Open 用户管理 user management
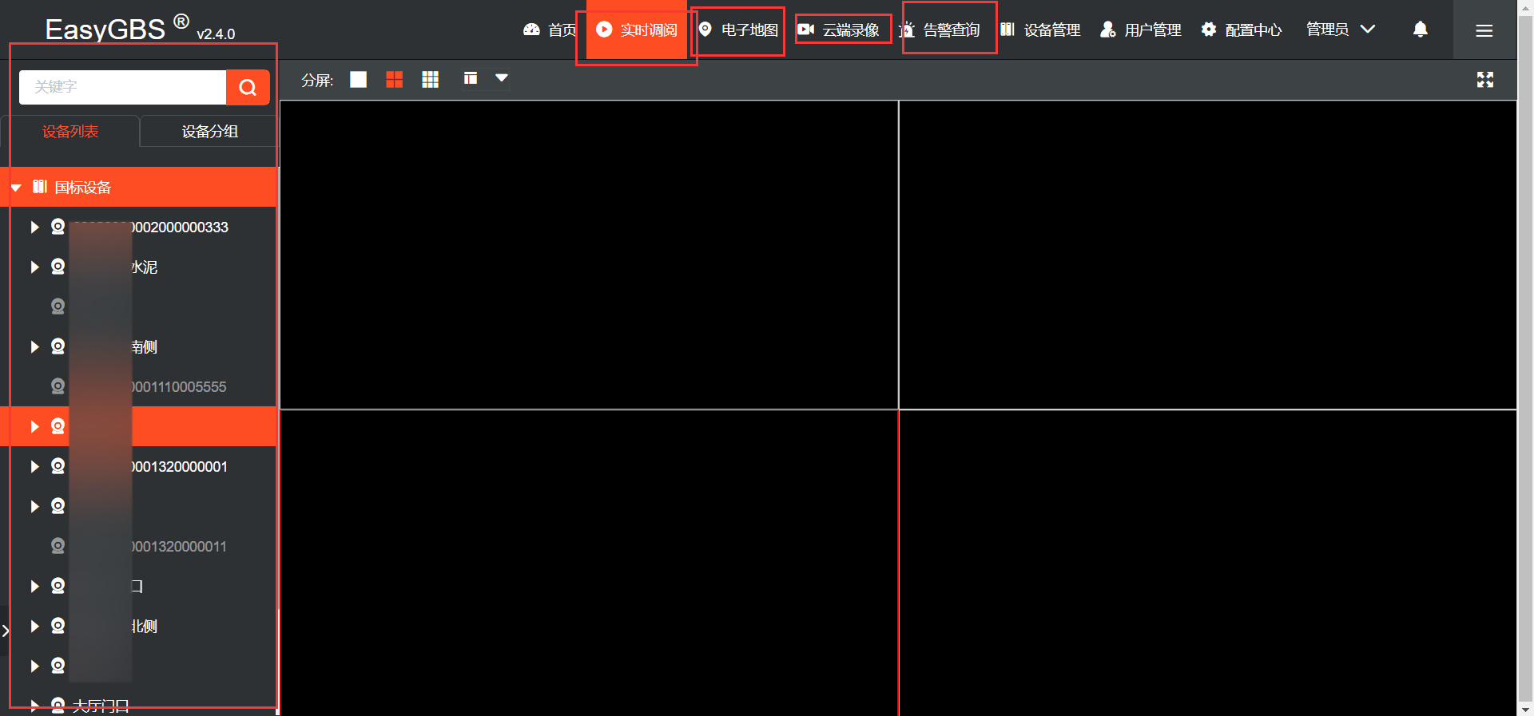Viewport: 1534px width, 716px height. point(1141,30)
